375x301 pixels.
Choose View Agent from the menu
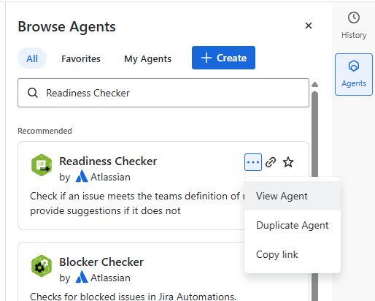click(x=293, y=196)
